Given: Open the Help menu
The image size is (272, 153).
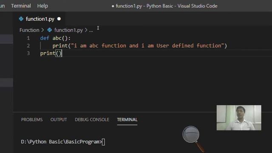Looking at the screenshot, I should (42, 6).
